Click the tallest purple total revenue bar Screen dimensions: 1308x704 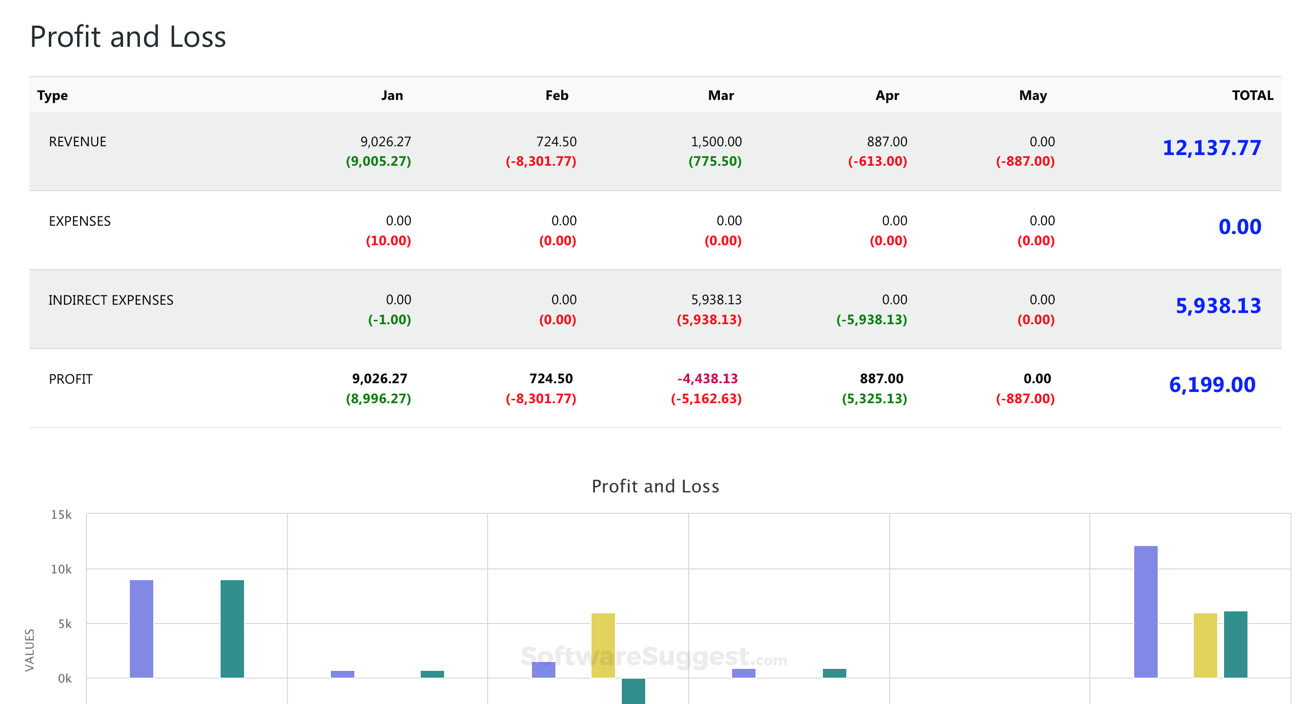[1145, 611]
